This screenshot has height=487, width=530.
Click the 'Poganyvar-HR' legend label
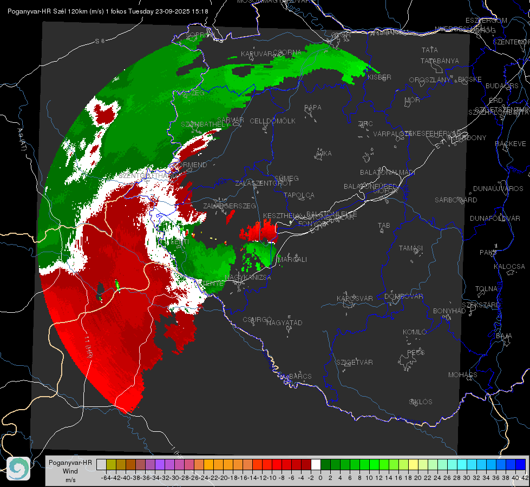70,462
